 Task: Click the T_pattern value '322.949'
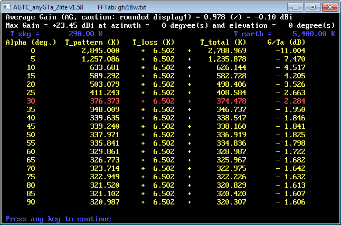tap(105, 177)
